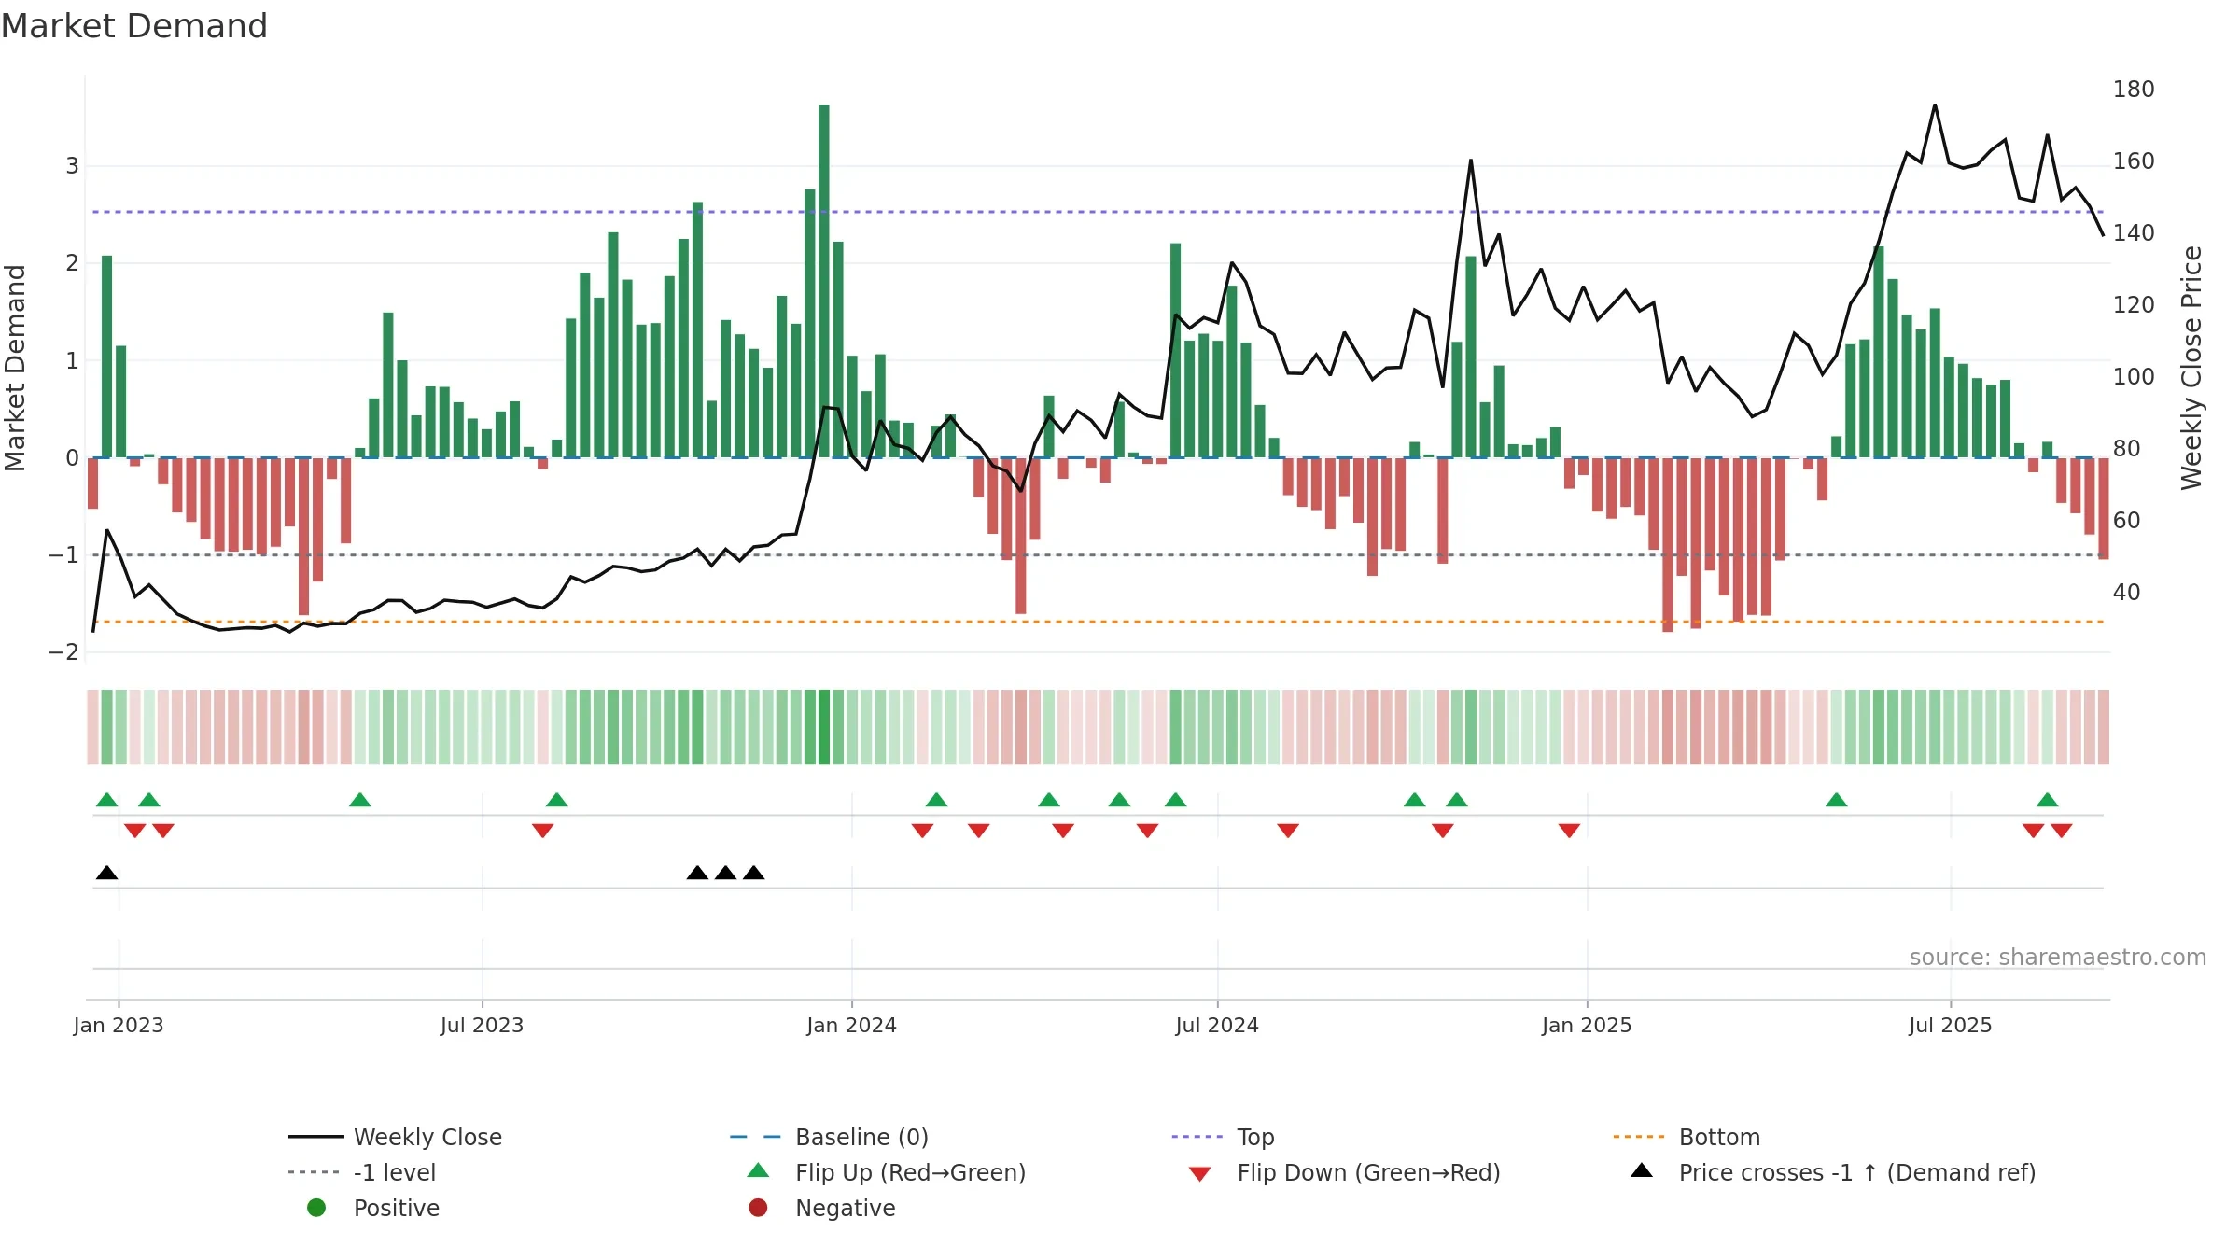
Task: Toggle Price crosses -1 legend entry
Action: [x=1833, y=1172]
